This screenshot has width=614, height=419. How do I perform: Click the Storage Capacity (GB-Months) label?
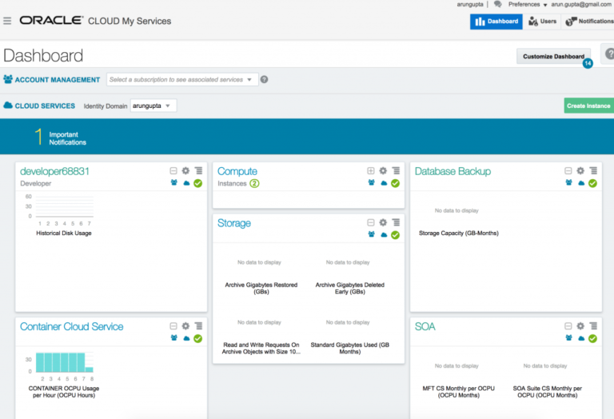click(459, 233)
